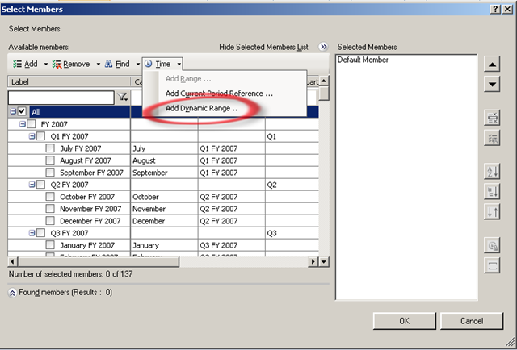Click horizontal scrollbar left arrow
Screen dimensions: 517x350
tap(12, 262)
